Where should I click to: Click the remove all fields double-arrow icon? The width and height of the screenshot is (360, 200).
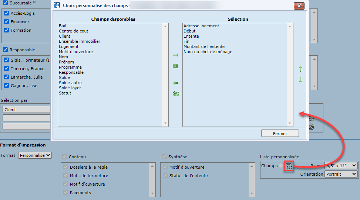coord(176,94)
